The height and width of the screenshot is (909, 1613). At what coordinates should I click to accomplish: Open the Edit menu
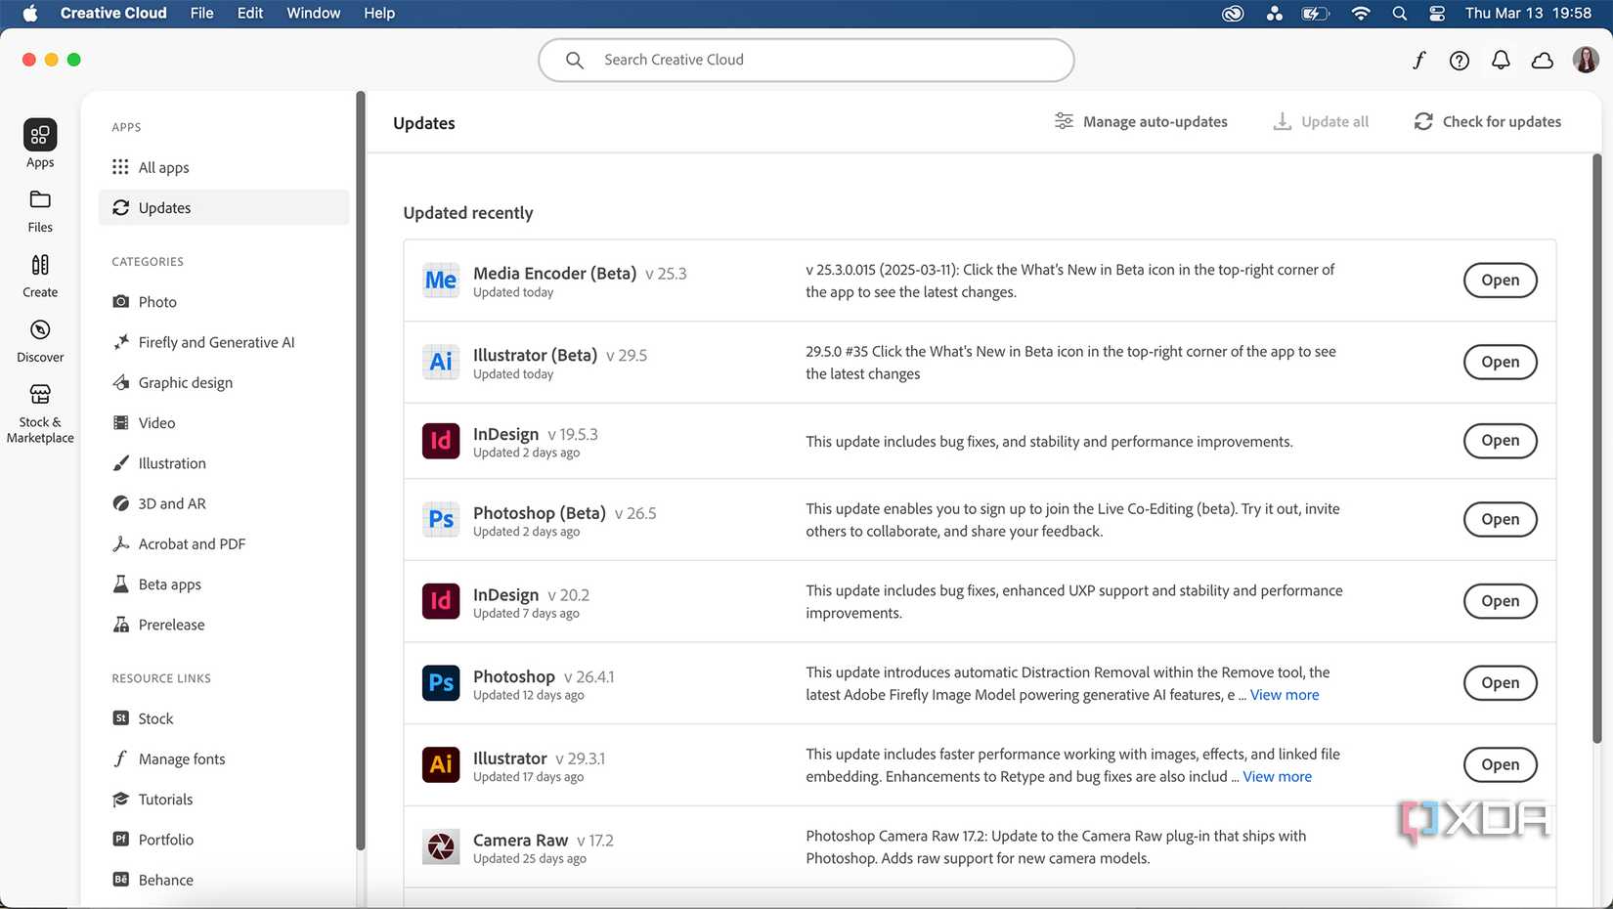(x=250, y=14)
